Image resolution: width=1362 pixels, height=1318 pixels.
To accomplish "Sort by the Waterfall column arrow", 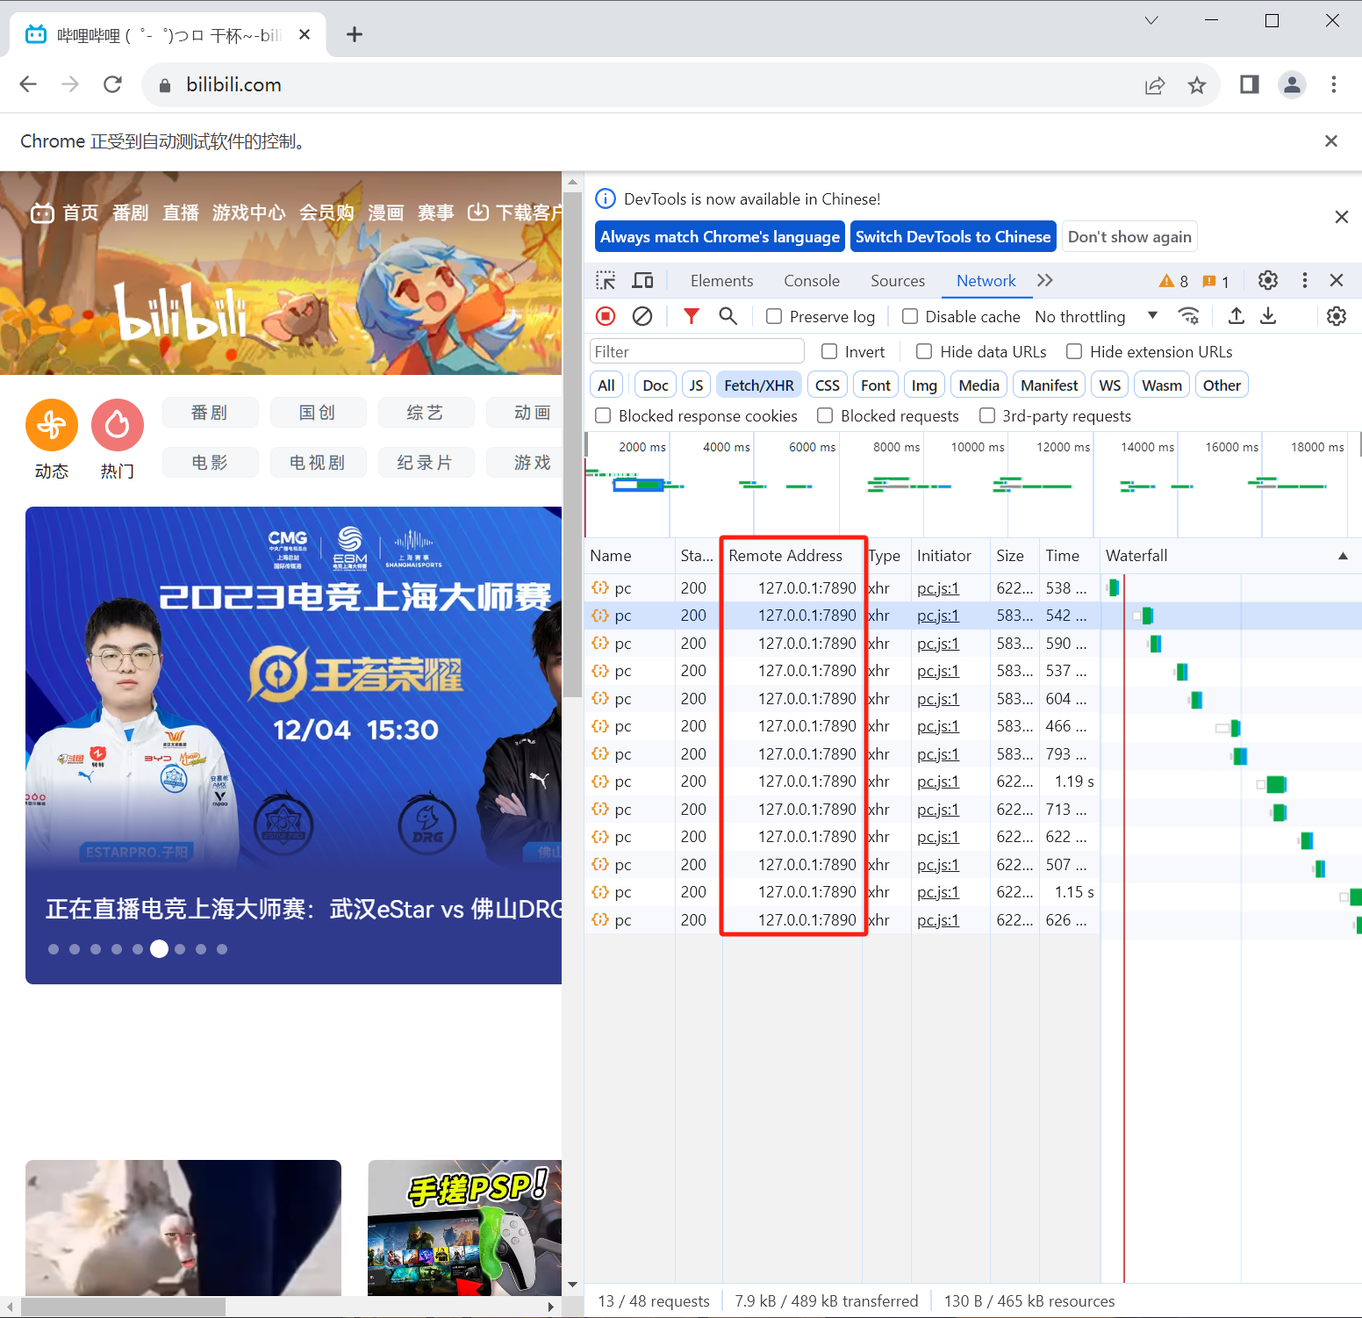I will (x=1343, y=556).
